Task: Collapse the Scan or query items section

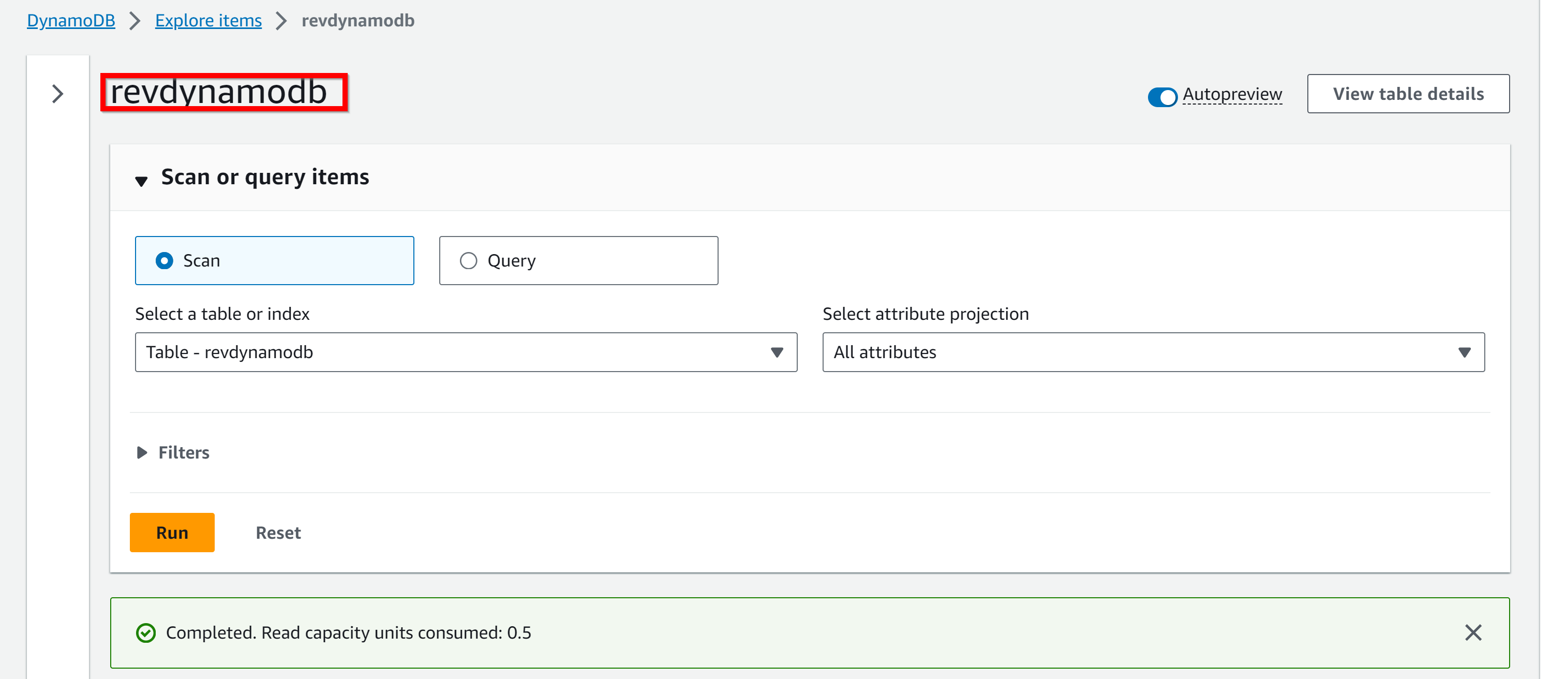Action: tap(141, 181)
